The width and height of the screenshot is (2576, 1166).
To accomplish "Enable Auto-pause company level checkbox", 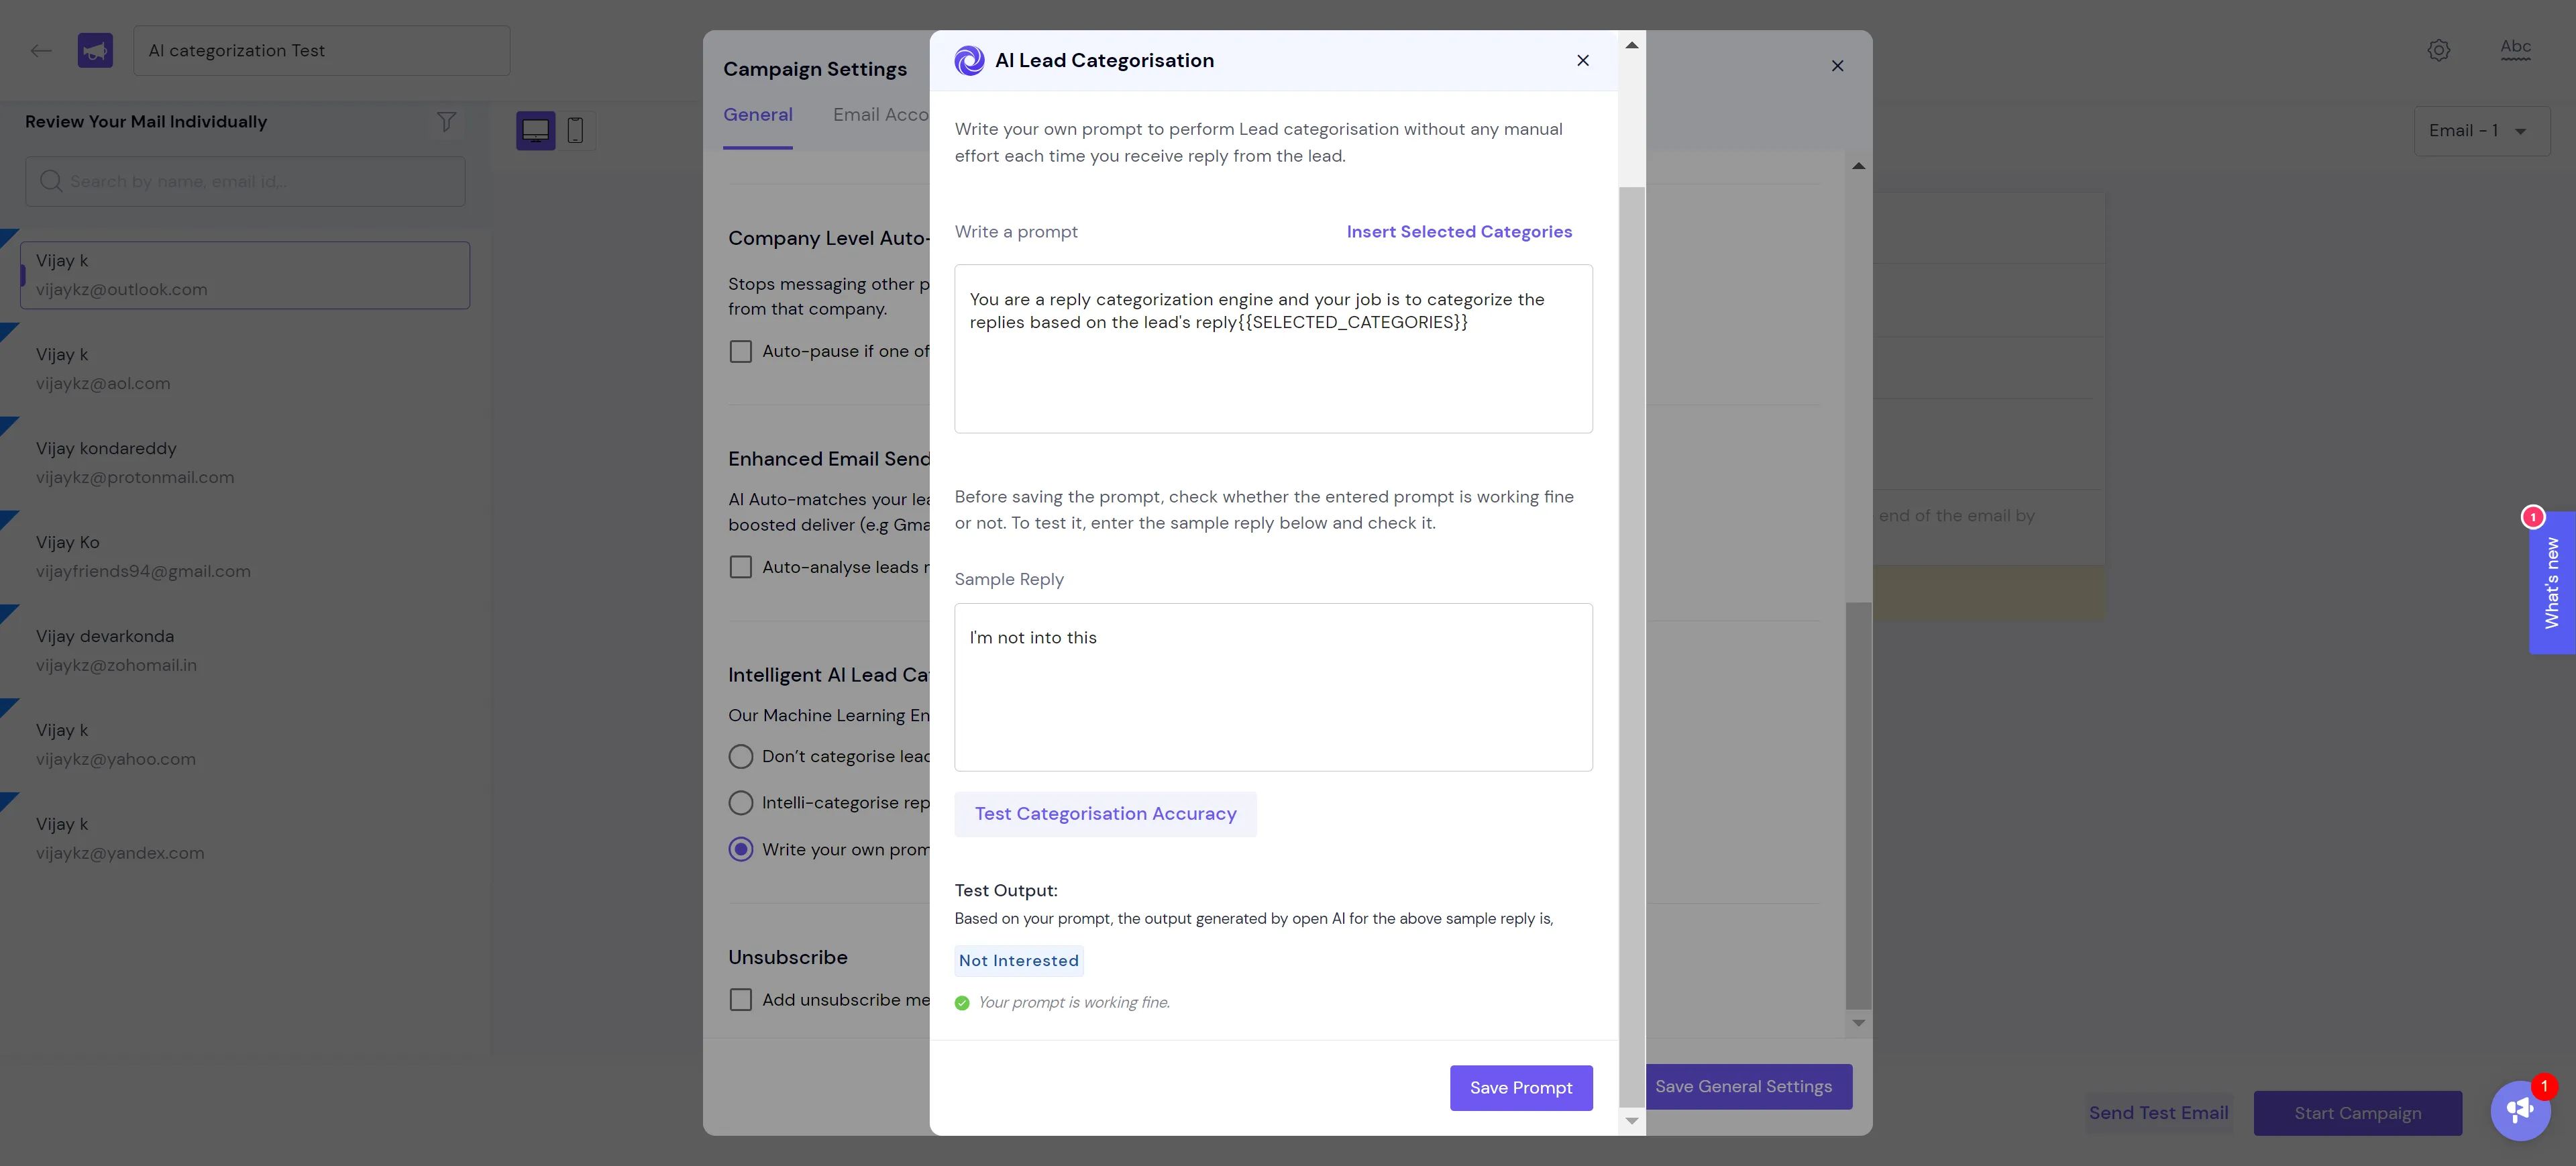I will [740, 352].
